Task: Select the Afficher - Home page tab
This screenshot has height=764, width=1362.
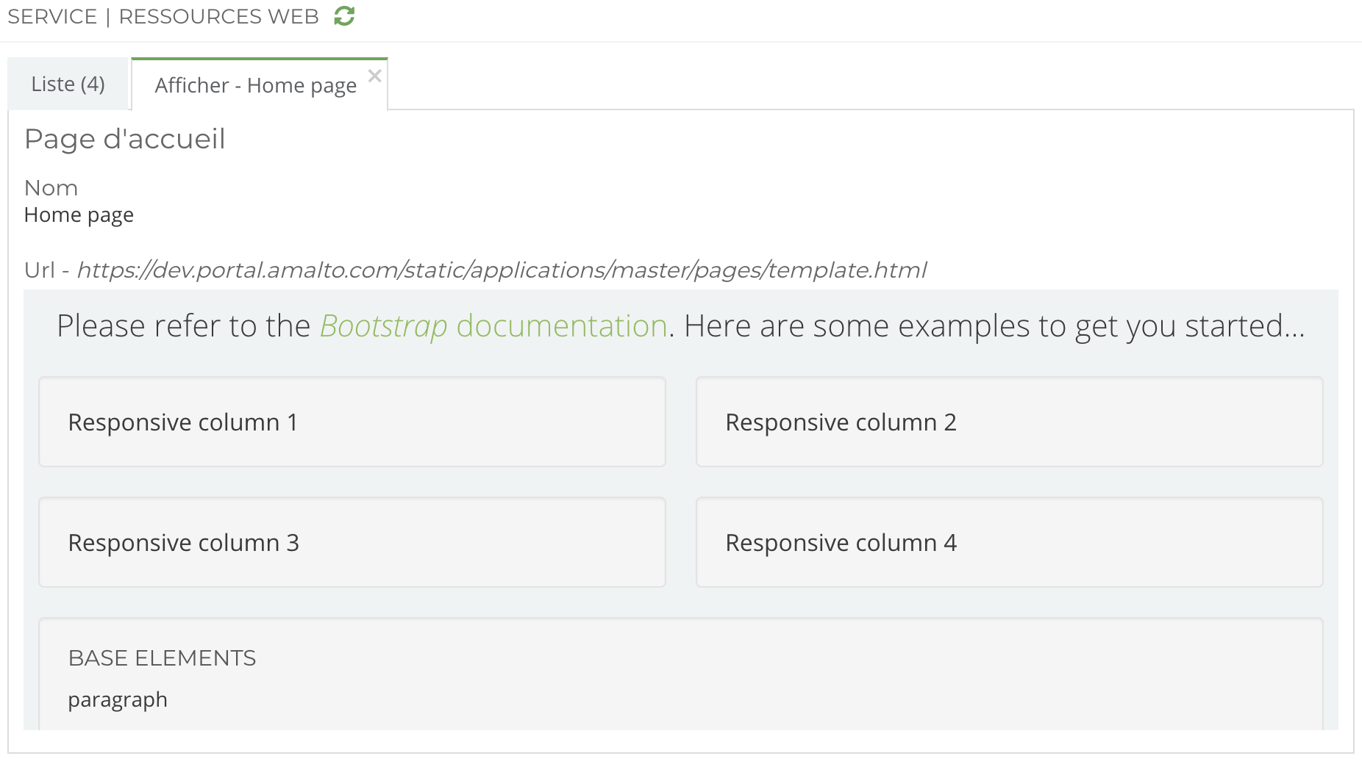Action: [x=254, y=86]
